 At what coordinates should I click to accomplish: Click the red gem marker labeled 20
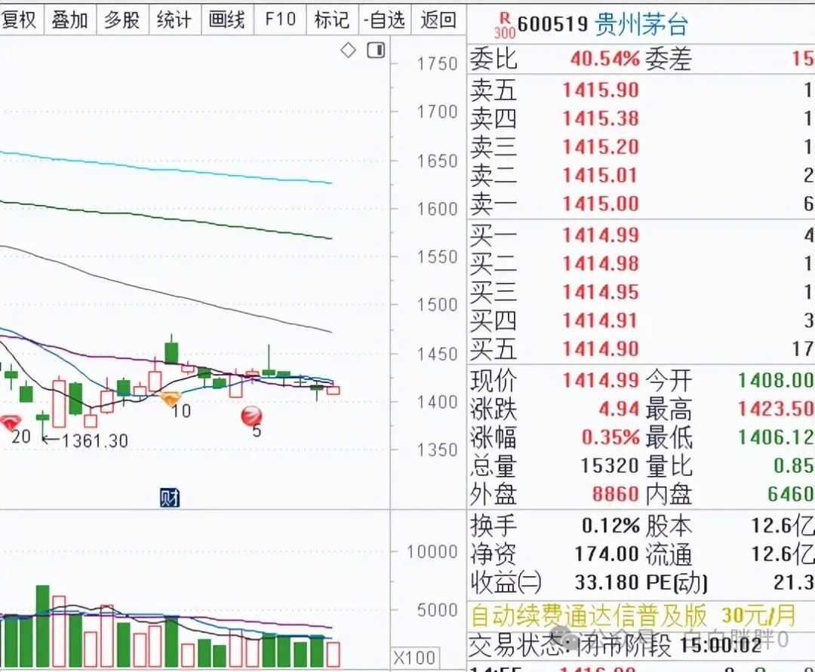click(11, 422)
